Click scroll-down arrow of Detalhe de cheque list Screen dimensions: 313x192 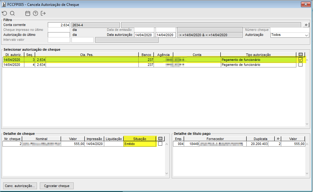[167, 173]
